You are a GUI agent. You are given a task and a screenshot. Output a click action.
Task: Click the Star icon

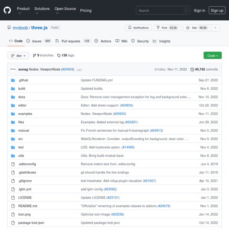[x=188, y=28]
